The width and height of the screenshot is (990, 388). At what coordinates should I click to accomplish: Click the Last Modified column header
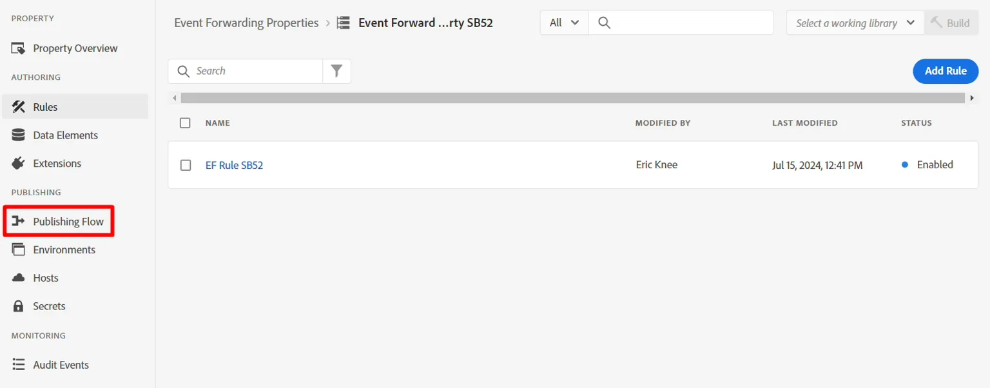(x=805, y=123)
